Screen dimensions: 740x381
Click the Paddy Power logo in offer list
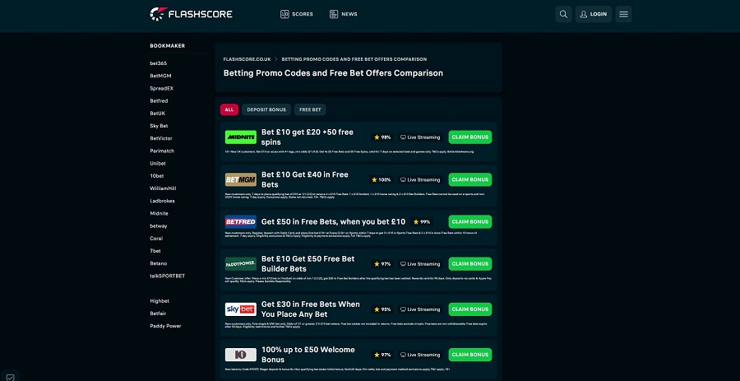(x=241, y=264)
